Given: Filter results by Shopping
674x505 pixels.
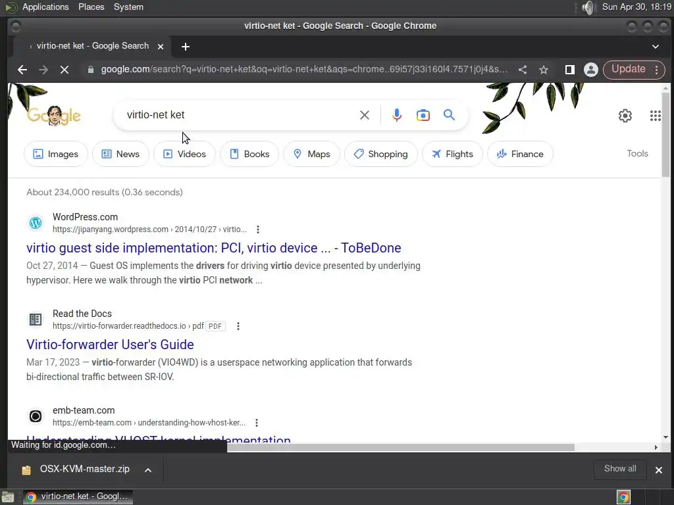Looking at the screenshot, I should [x=381, y=154].
